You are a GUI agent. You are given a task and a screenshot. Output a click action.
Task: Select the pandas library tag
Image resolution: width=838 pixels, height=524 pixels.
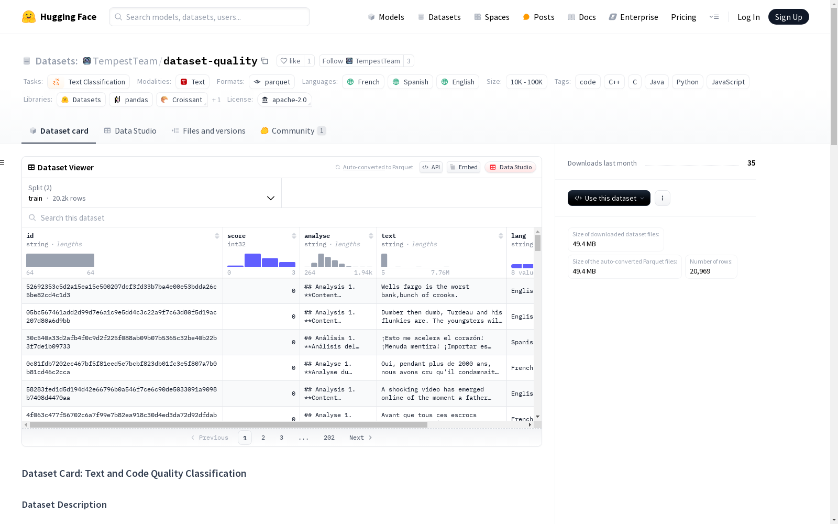point(131,100)
